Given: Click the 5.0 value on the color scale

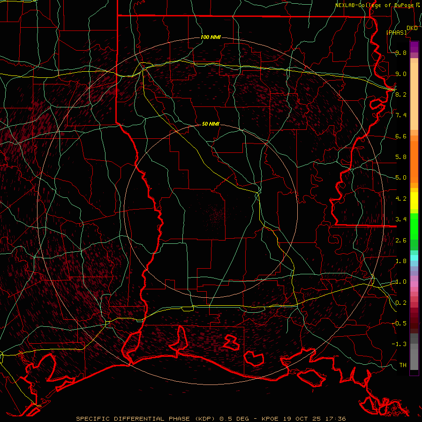Looking at the screenshot, I should [x=401, y=178].
